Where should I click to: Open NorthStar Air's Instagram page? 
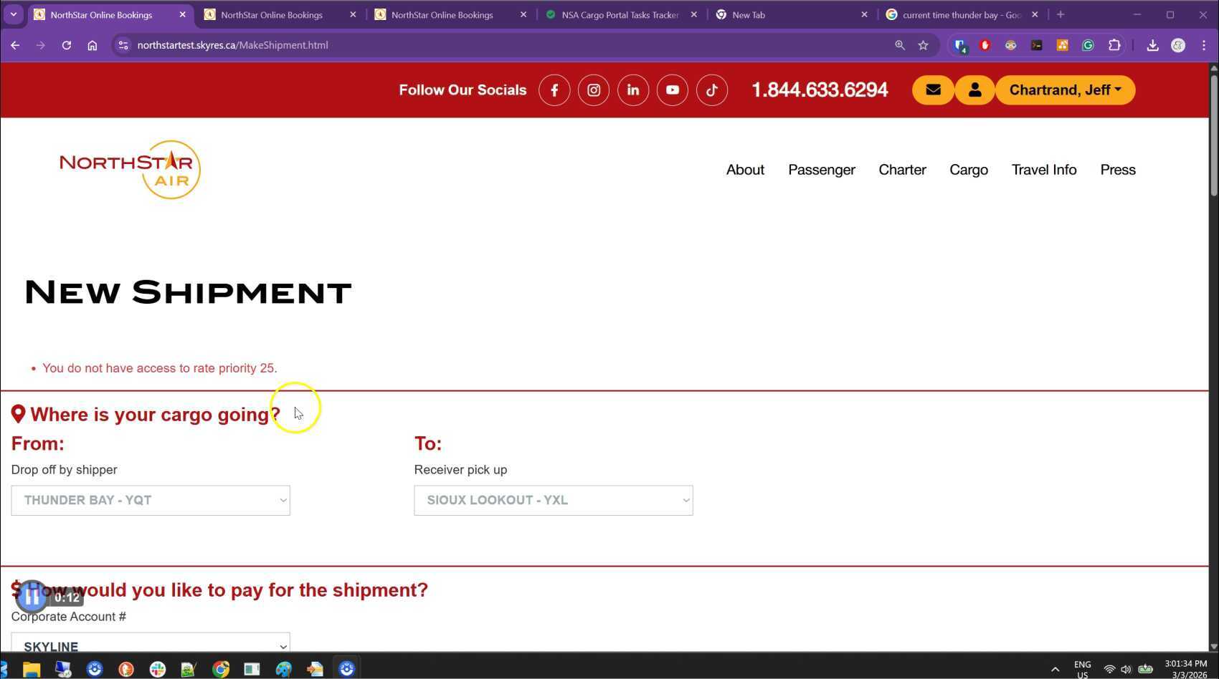594,90
